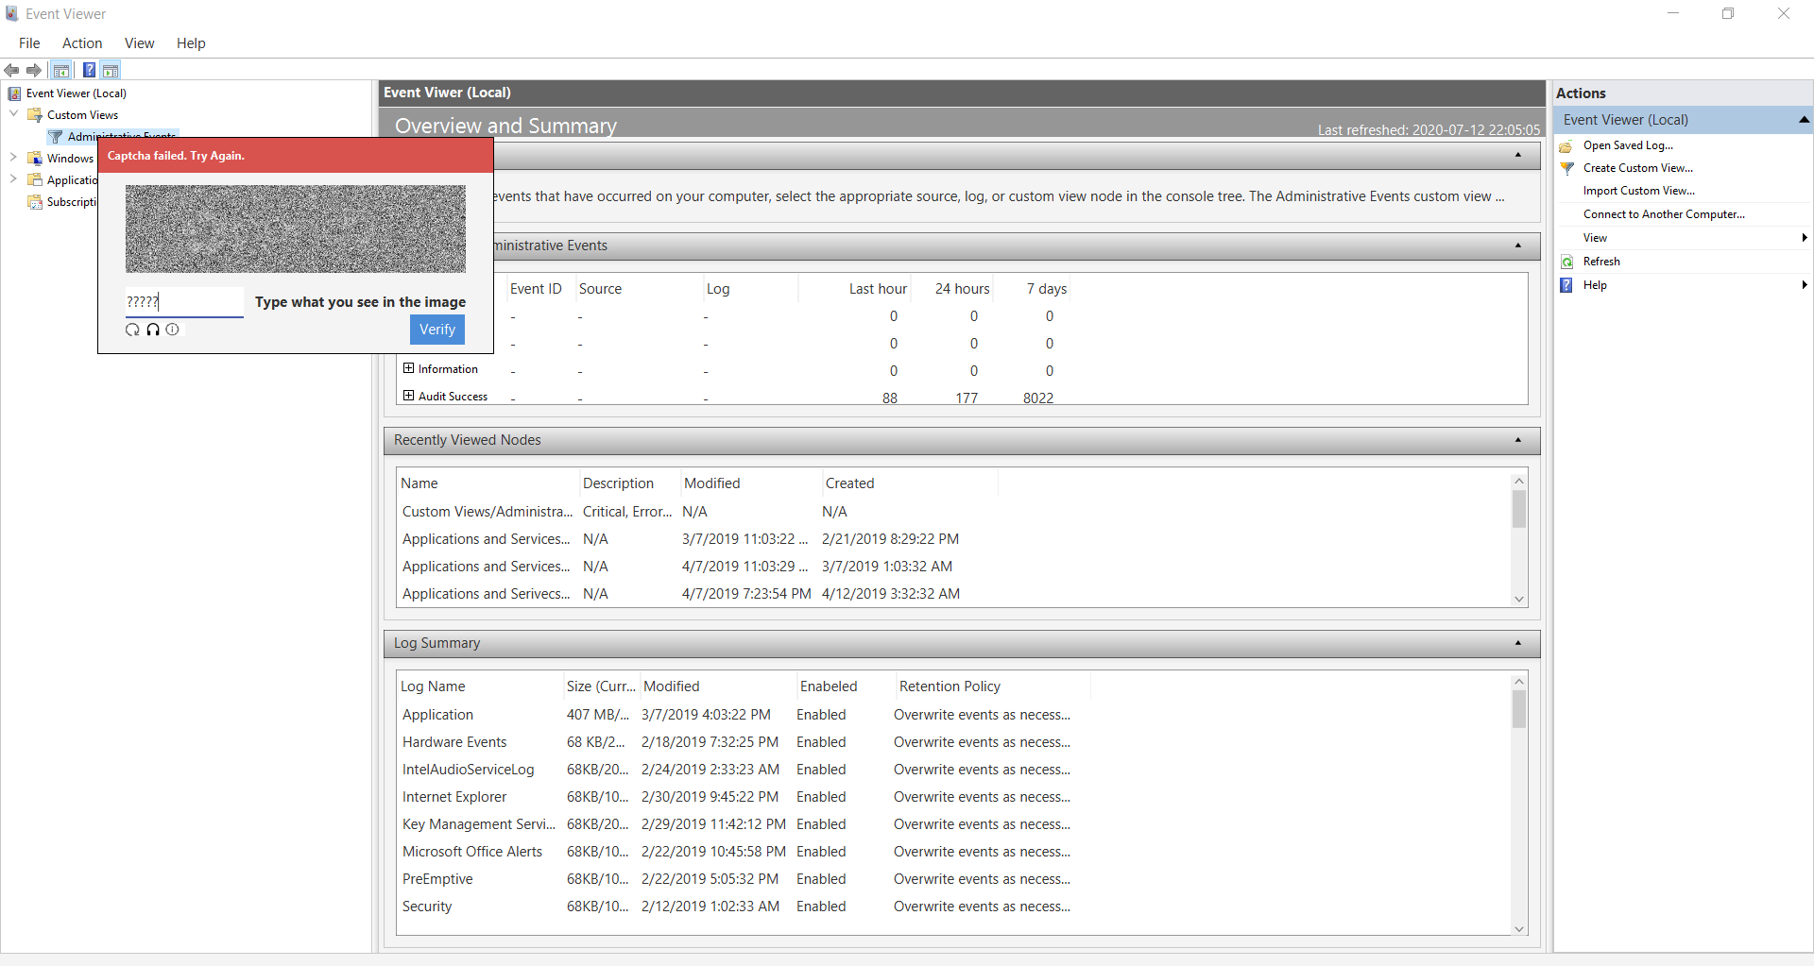
Task: Expand the Windows Logs tree node
Action: [x=13, y=158]
